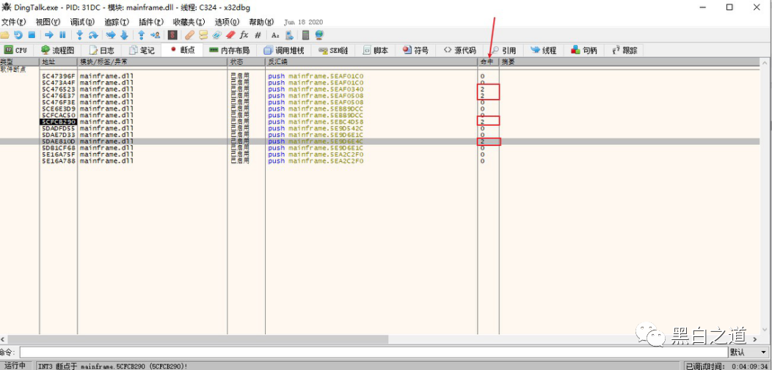Switch to the 内存布局 tab
The image size is (772, 370).
coord(230,50)
